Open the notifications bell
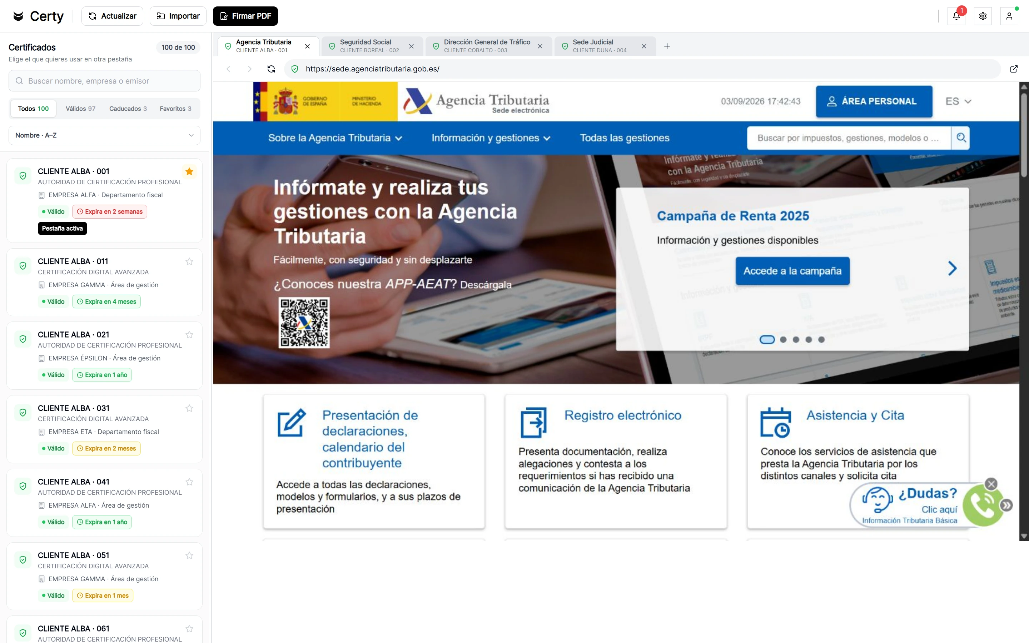 (x=956, y=16)
